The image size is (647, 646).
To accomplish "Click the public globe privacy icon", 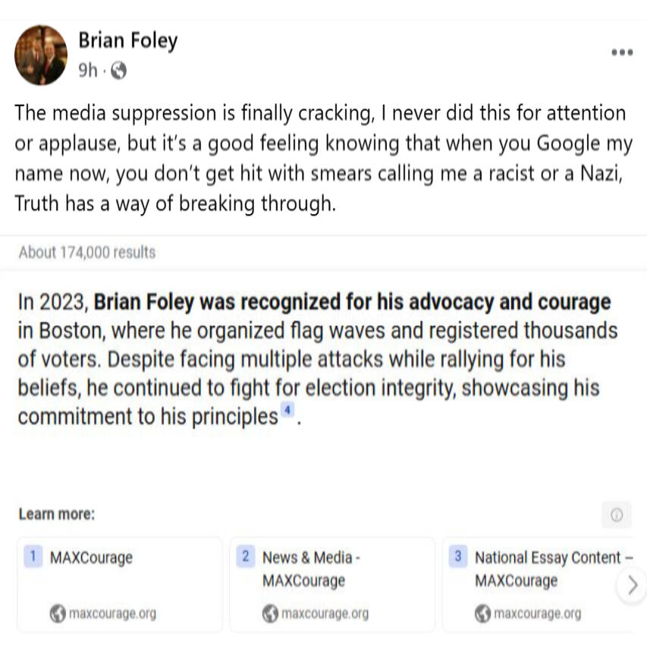I will click(x=118, y=71).
